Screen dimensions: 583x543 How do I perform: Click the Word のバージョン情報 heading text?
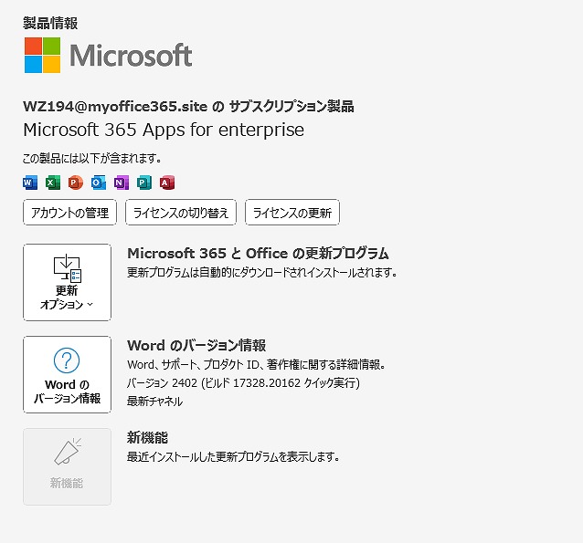(196, 345)
